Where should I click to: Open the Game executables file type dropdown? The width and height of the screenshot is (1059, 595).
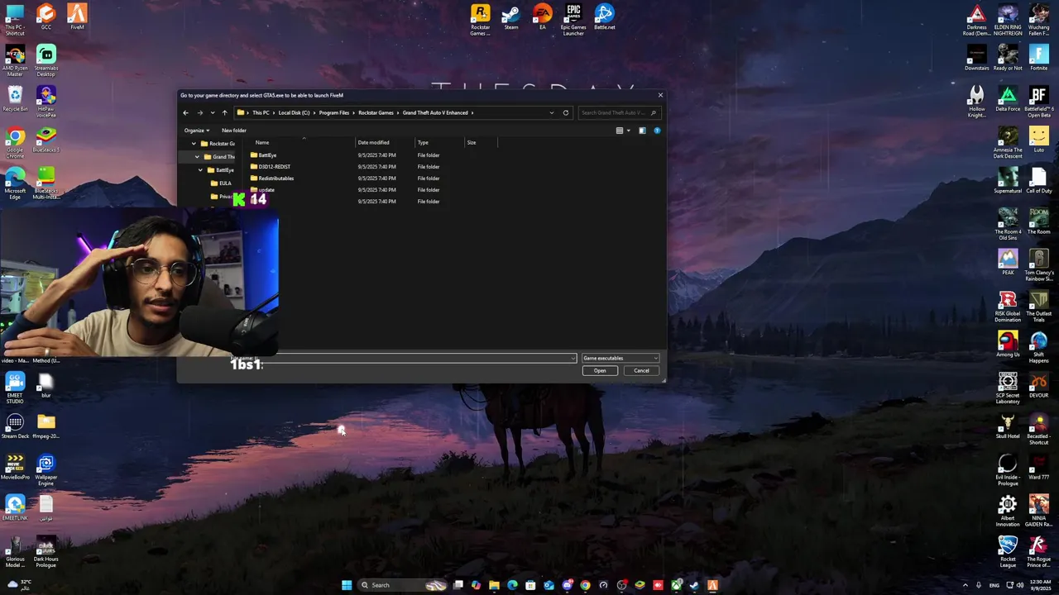(x=621, y=358)
